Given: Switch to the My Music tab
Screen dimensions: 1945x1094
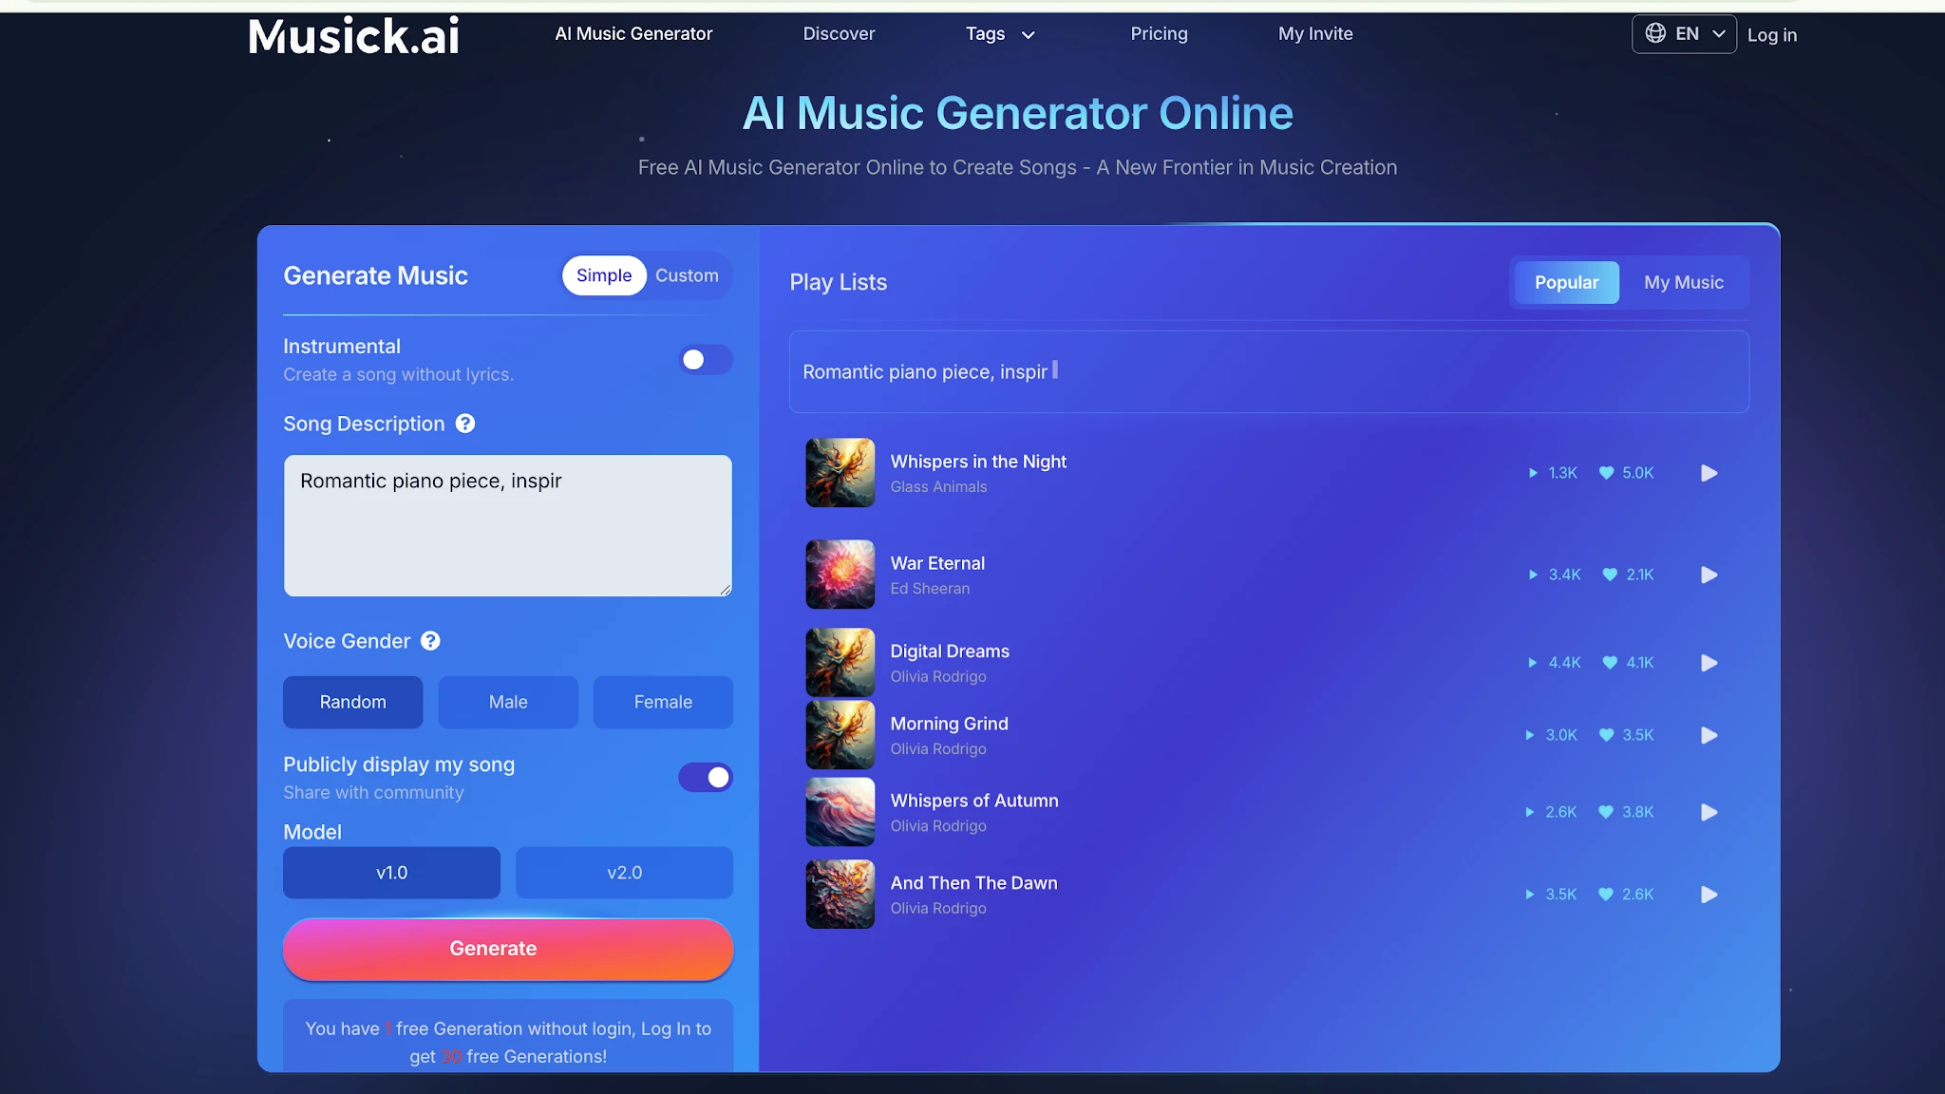Looking at the screenshot, I should tap(1684, 282).
